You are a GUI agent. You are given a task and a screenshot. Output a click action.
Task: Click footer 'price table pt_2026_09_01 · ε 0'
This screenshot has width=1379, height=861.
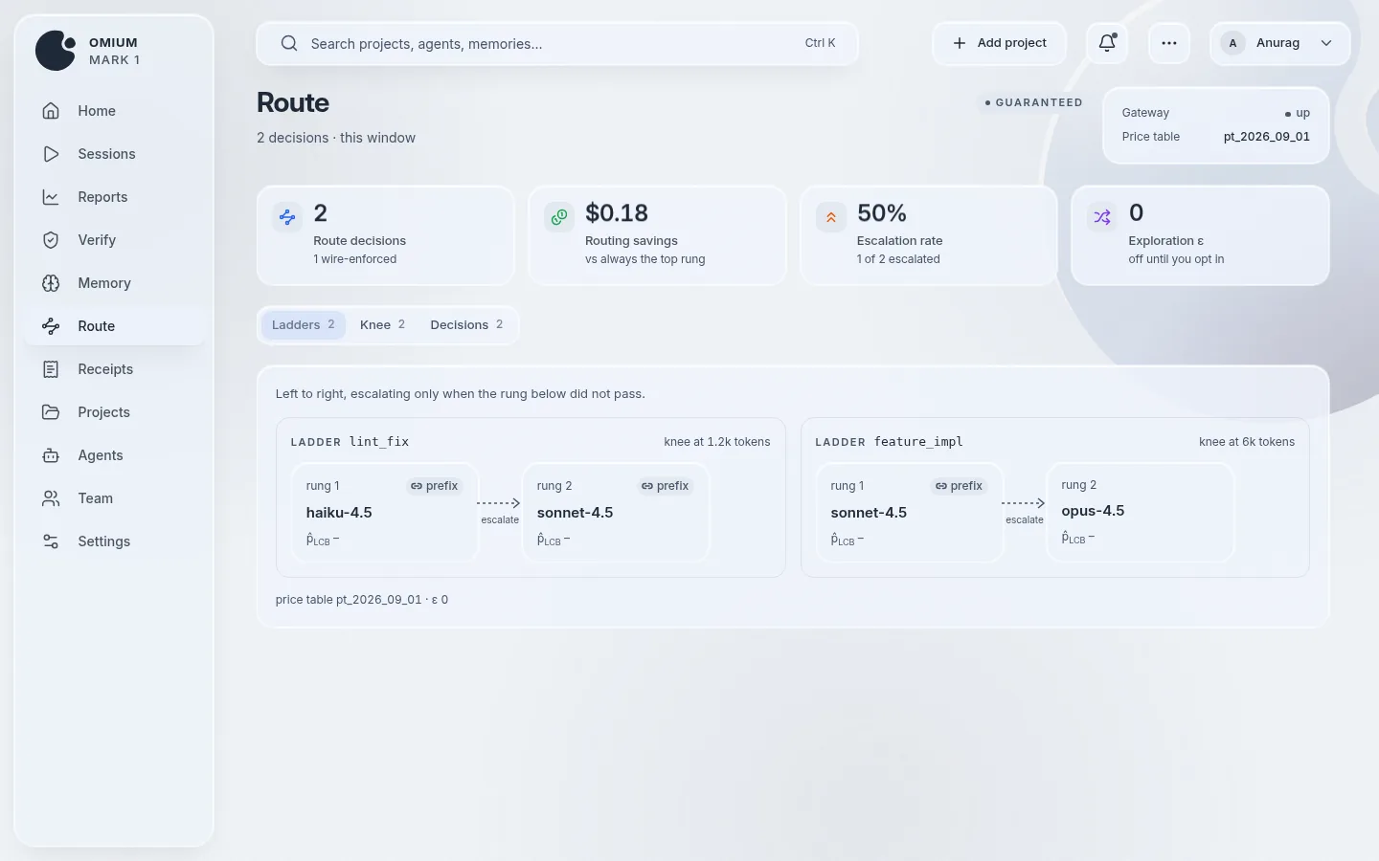[362, 600]
